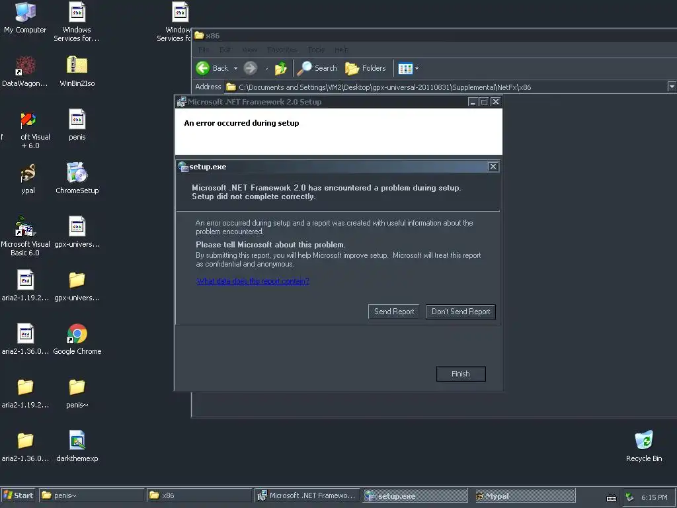Open the Views dropdown in Explorer toolbar

(408, 68)
